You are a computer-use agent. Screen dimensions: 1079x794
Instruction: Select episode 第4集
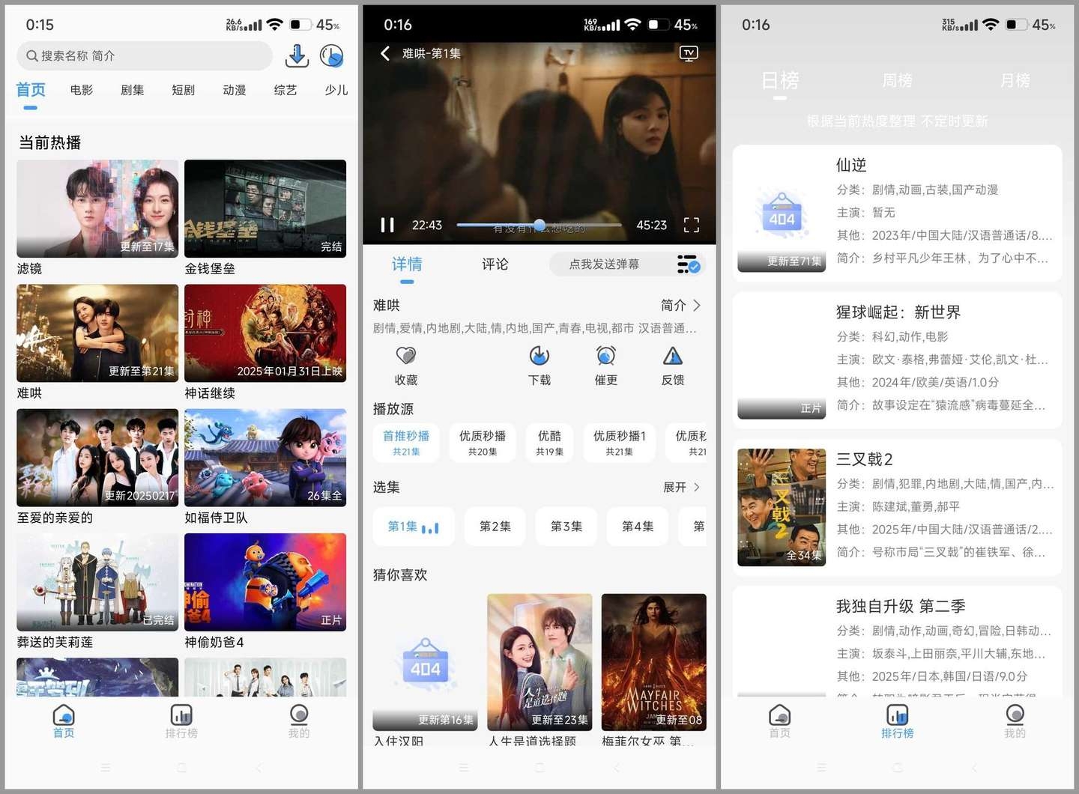(638, 527)
